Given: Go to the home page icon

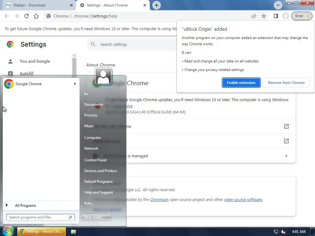Looking at the screenshot, I should click(36, 16).
